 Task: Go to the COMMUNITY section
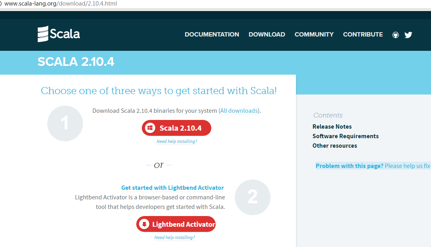314,35
